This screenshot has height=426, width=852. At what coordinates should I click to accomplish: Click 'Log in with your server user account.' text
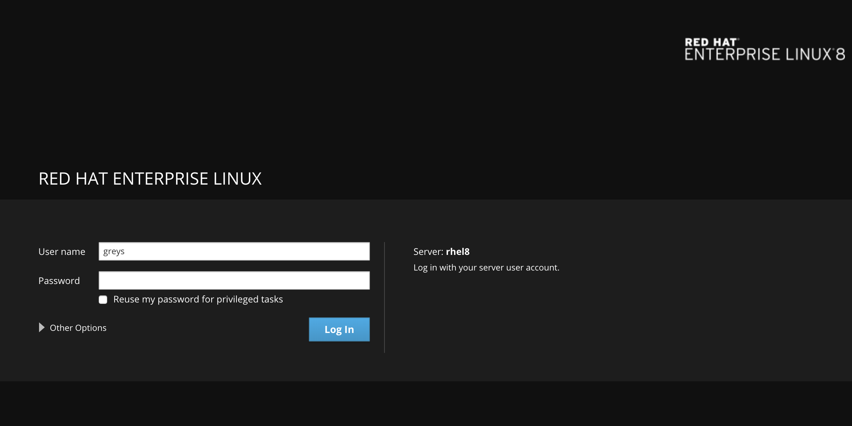coord(486,268)
